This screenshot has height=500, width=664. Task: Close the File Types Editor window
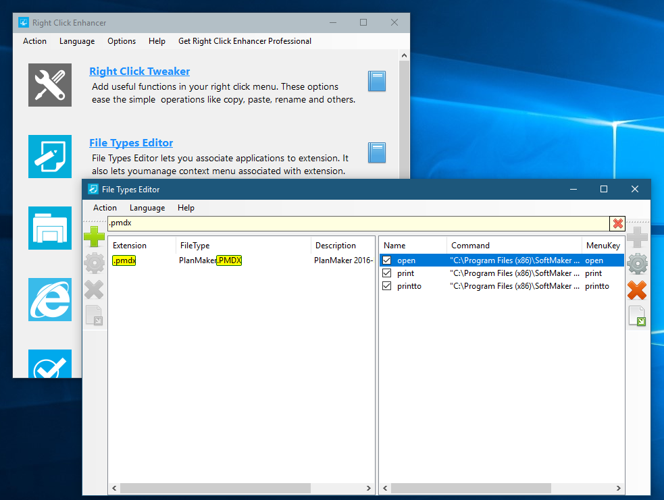[x=635, y=189]
